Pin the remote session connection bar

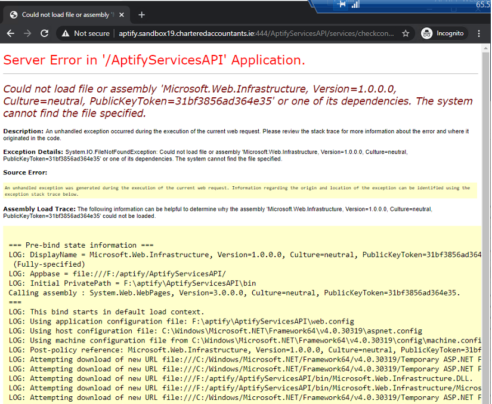point(341,4)
